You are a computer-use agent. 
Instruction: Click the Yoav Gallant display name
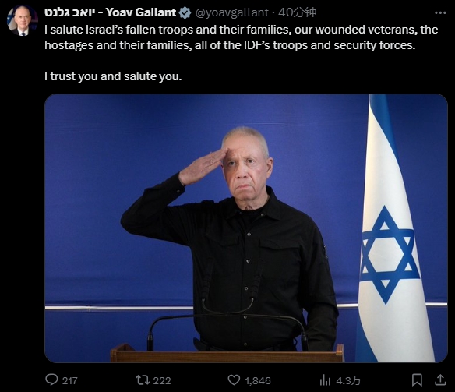(x=141, y=12)
